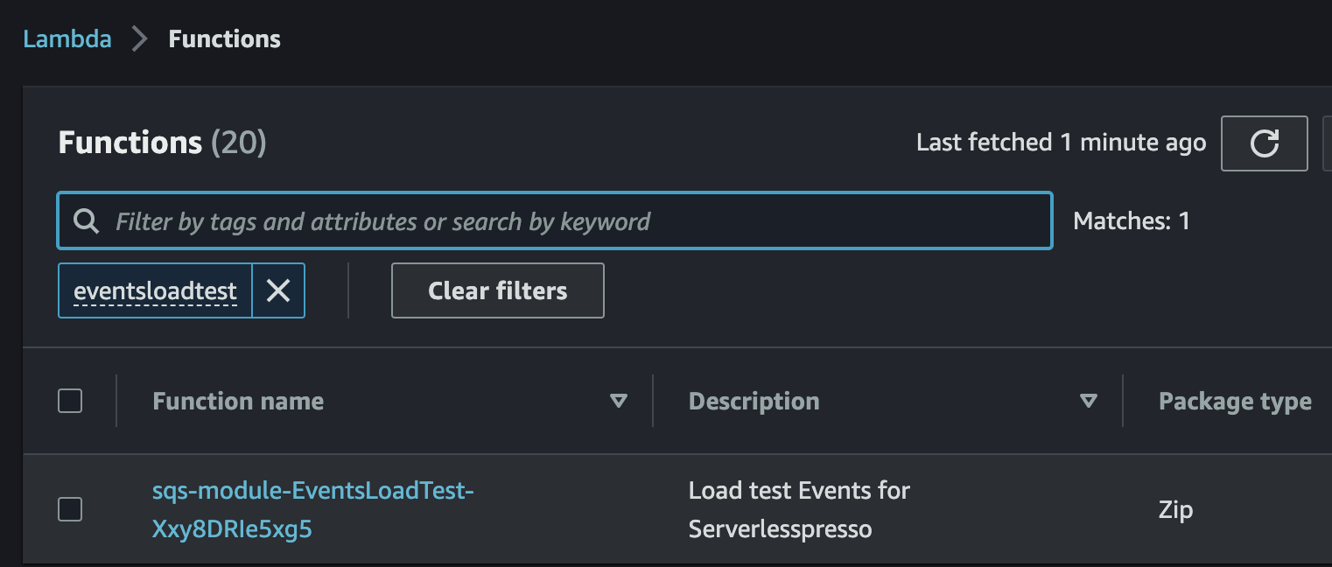Remove the eventsloadtest filter token

click(x=278, y=290)
